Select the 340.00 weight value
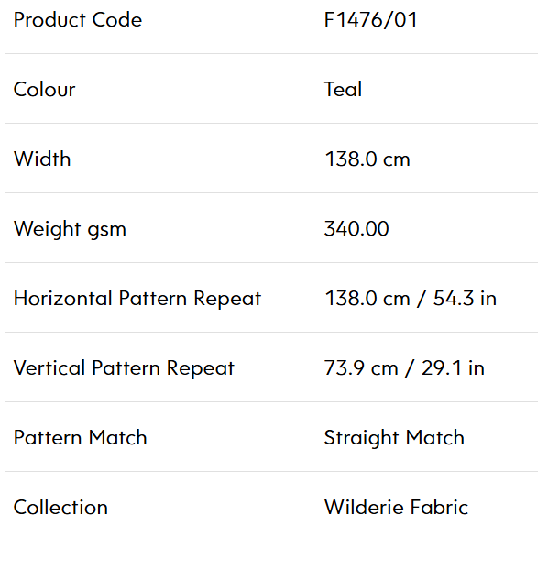 (x=356, y=229)
